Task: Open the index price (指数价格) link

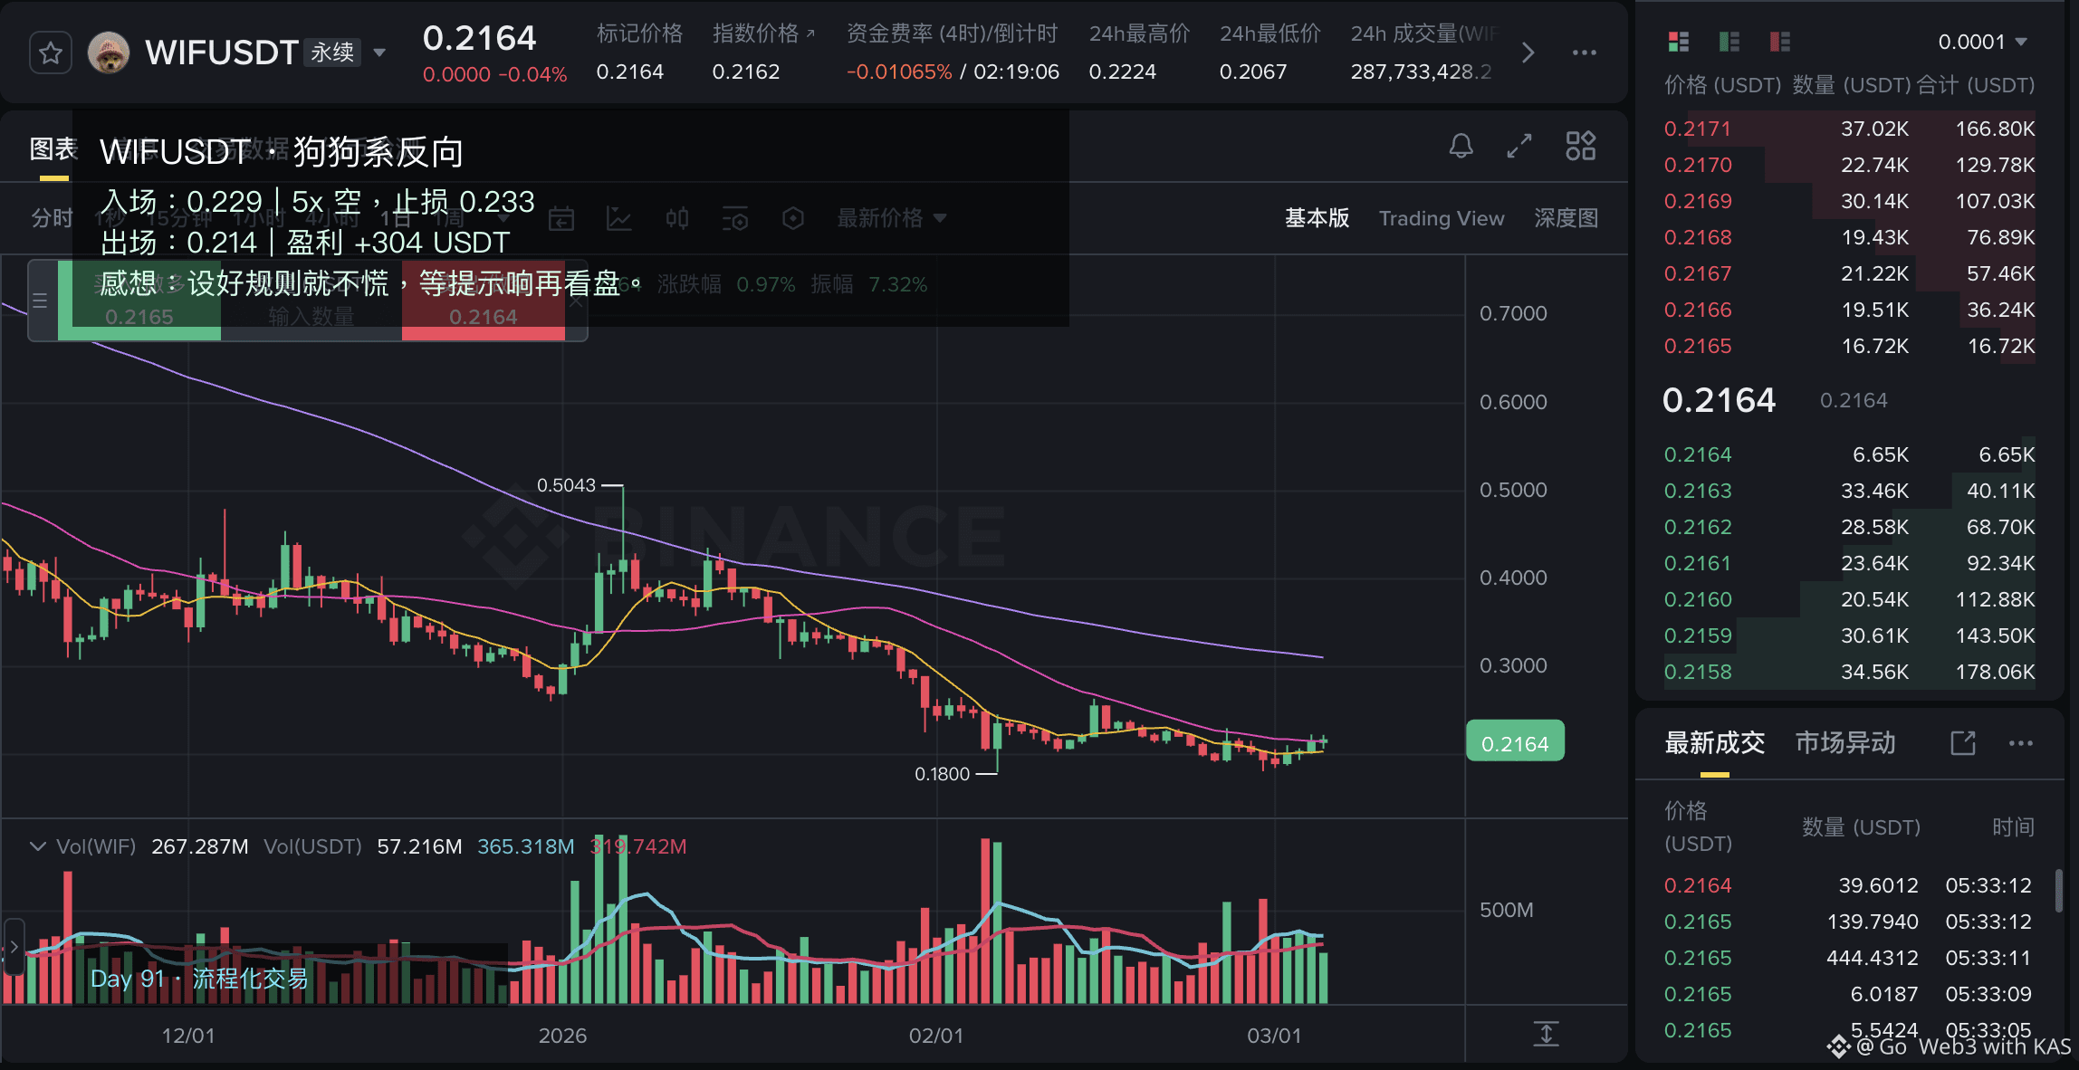Action: pyautogui.click(x=763, y=33)
